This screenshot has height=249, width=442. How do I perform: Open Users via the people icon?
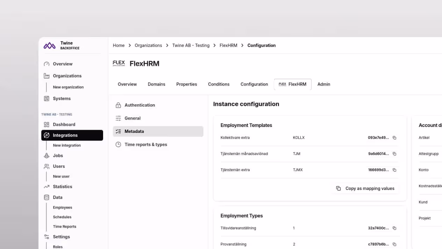click(47, 166)
